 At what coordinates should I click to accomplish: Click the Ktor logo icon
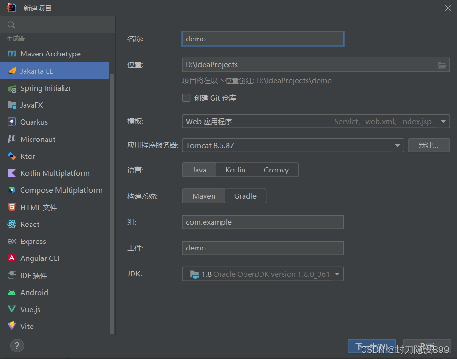tap(12, 156)
